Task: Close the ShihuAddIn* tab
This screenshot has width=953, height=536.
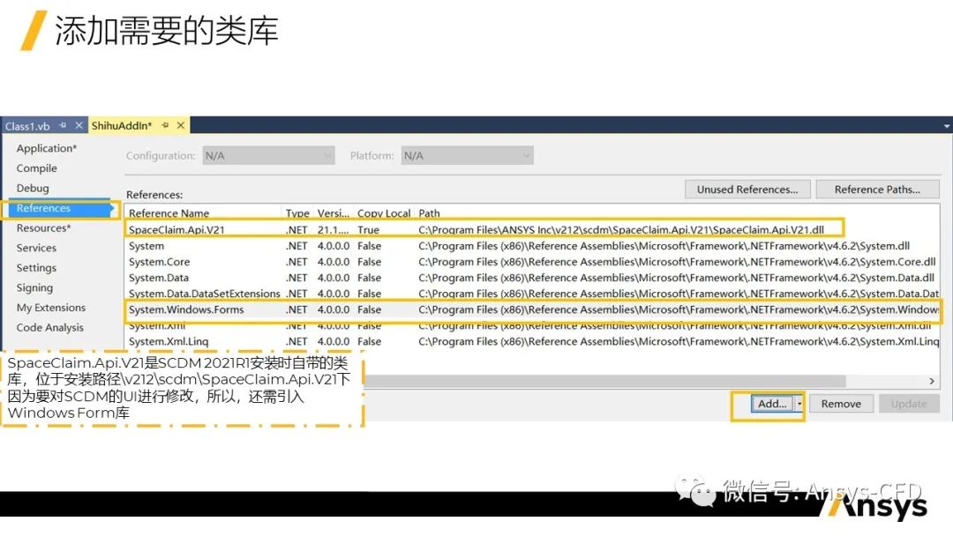Action: [x=181, y=125]
